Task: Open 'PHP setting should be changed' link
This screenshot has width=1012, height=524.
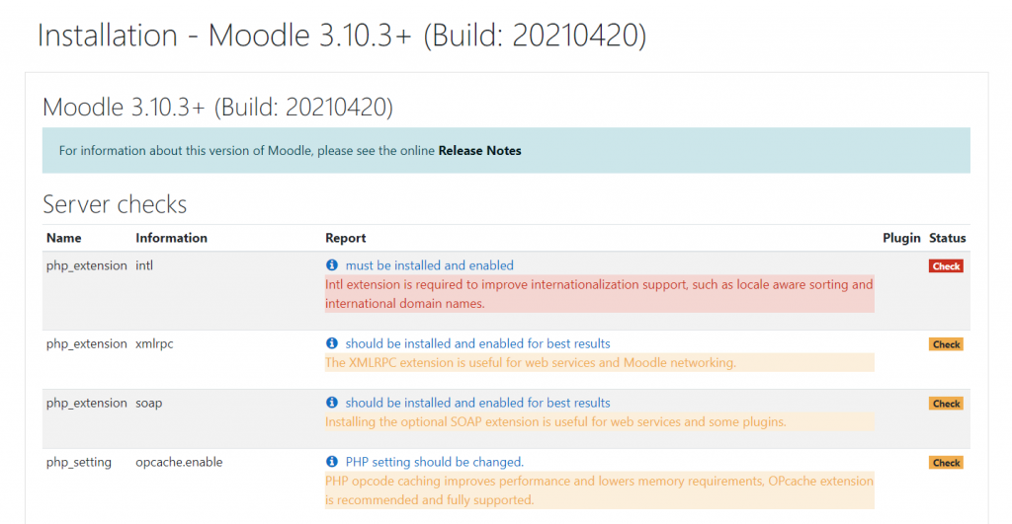Action: (434, 462)
